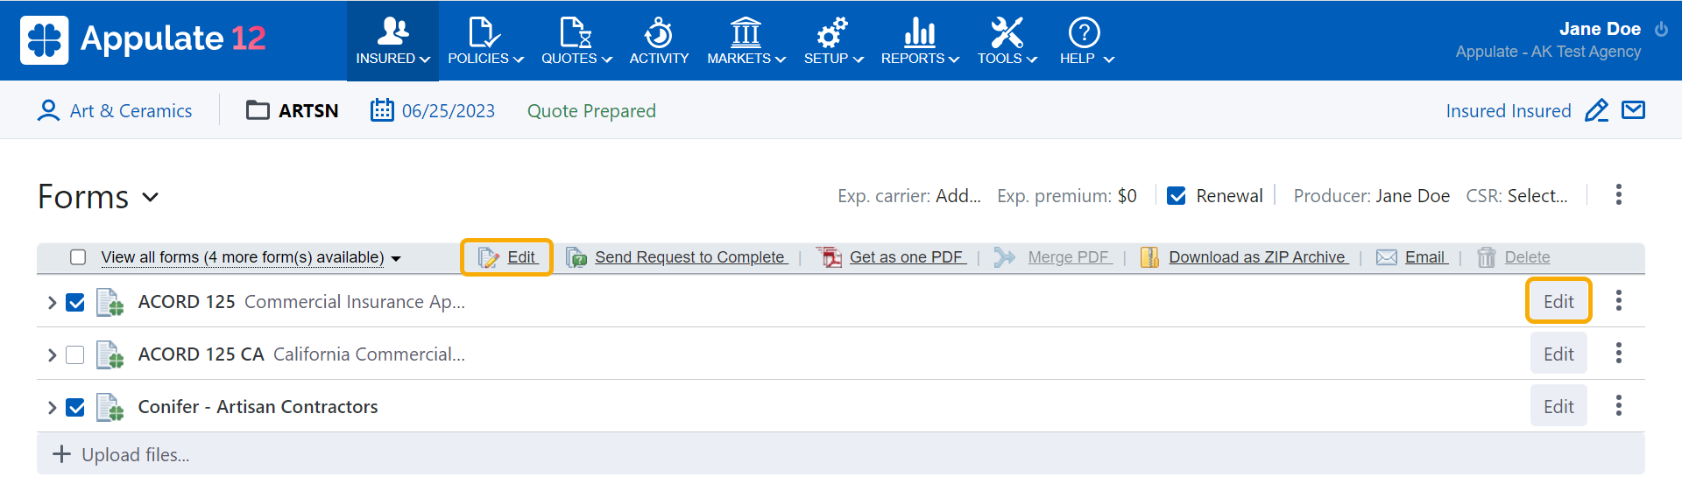Screen dimensions: 1682x498
Task: Check the ACORD 125 CA checkbox
Action: (x=75, y=355)
